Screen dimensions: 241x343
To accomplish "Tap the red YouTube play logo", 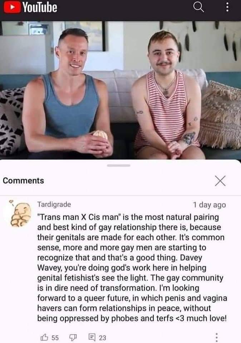I will pos(12,7).
